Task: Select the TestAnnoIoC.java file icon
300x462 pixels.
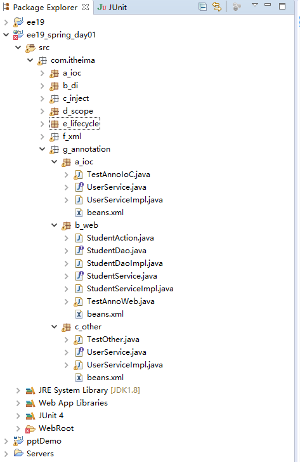Action: pyautogui.click(x=78, y=175)
